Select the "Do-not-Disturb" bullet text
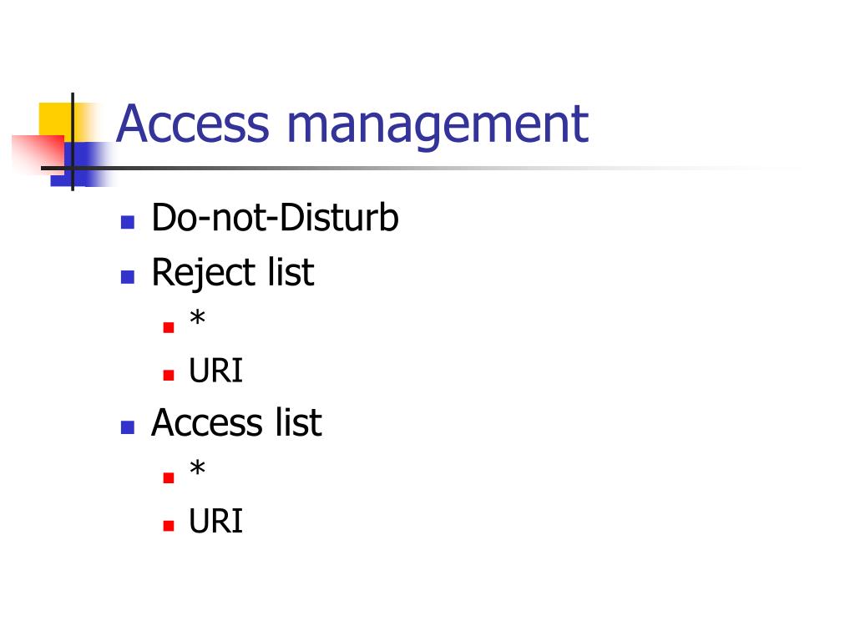 275,218
